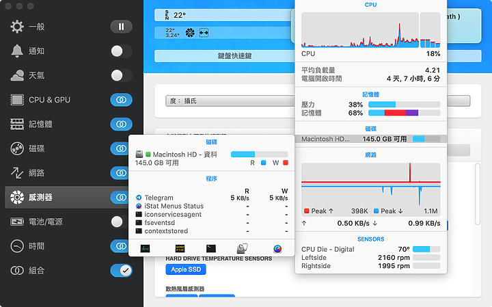The width and height of the screenshot is (492, 307).
Task: Click the iconservicesagent process icon
Action: tap(139, 215)
